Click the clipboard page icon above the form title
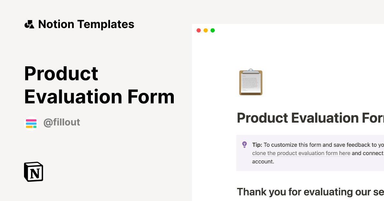384x201 pixels. pos(251,82)
